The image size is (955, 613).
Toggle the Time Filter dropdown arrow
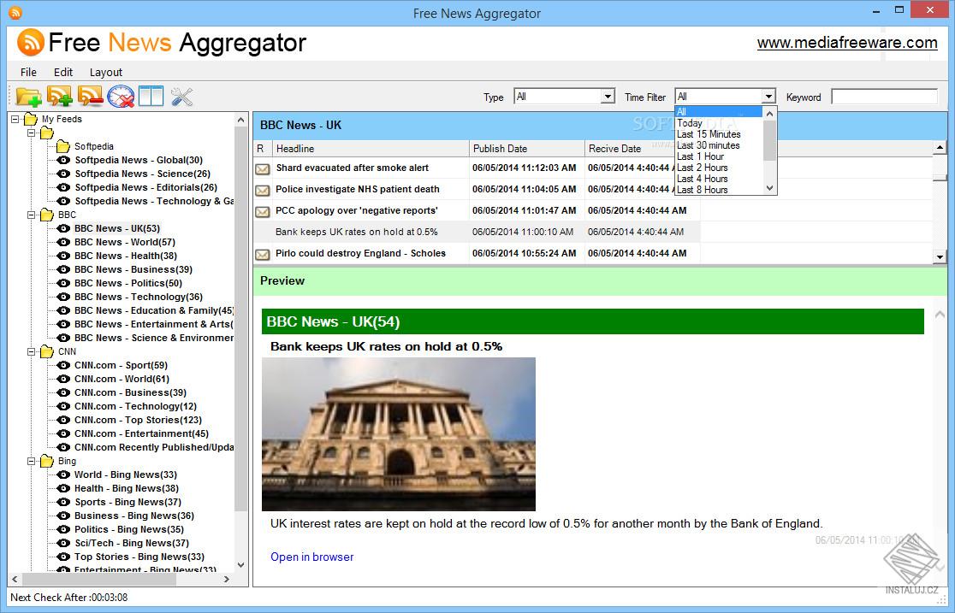pyautogui.click(x=768, y=96)
